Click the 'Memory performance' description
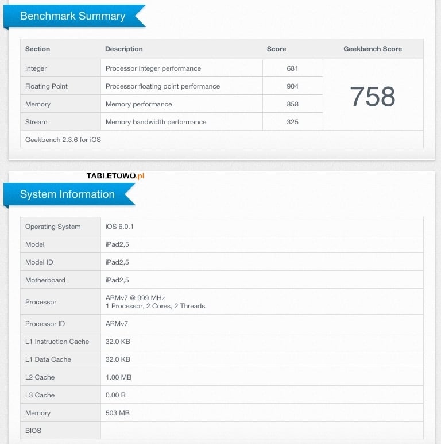441x444 pixels. tap(138, 104)
